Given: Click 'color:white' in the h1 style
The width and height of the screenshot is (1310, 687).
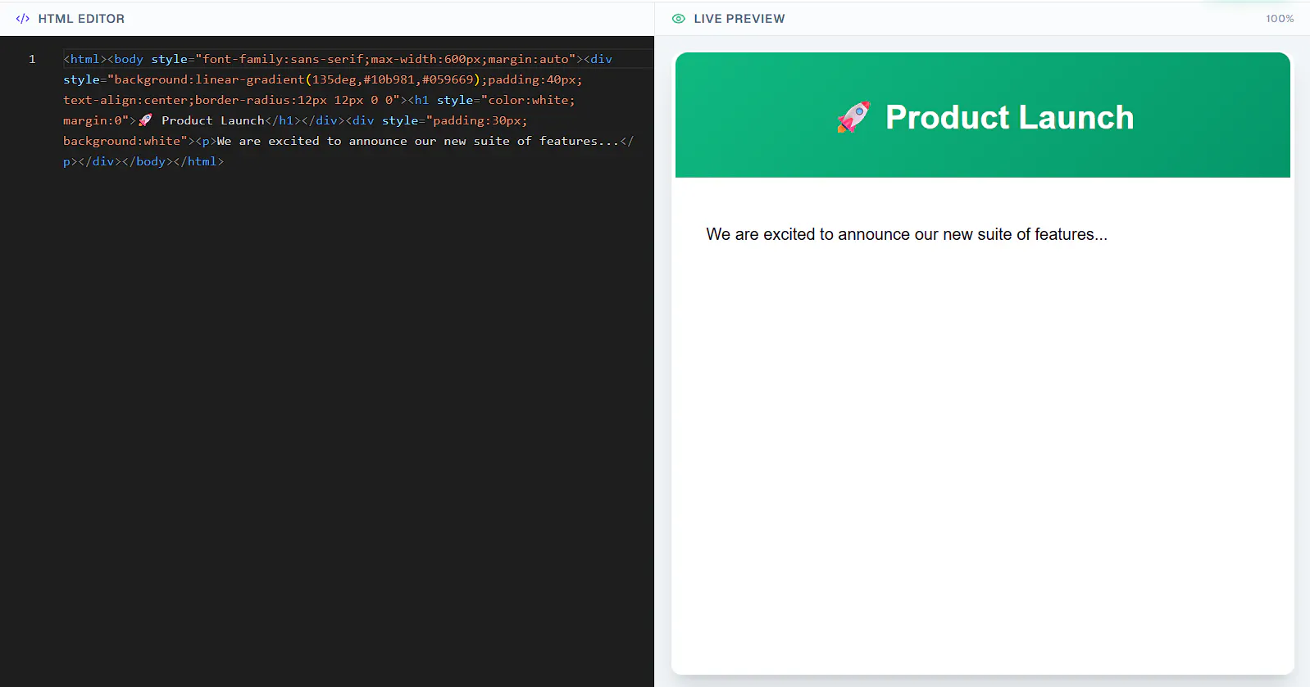Looking at the screenshot, I should tap(529, 100).
